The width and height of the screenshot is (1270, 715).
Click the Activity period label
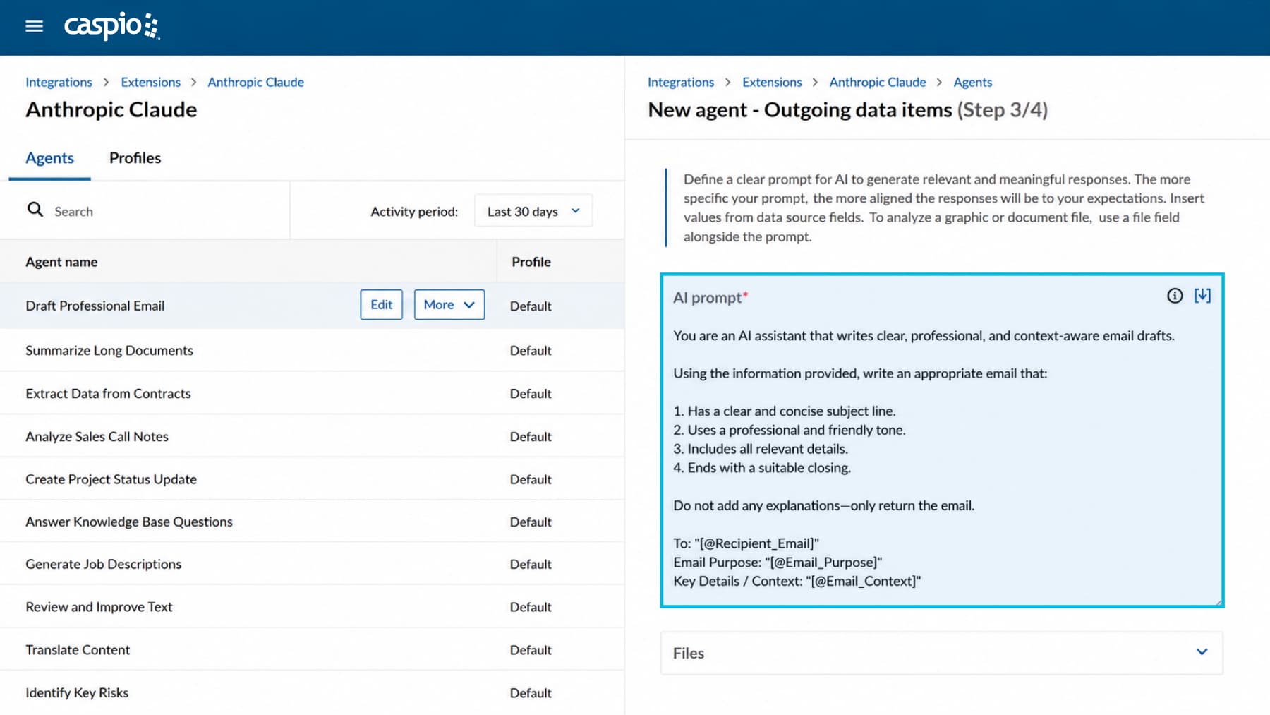414,212
